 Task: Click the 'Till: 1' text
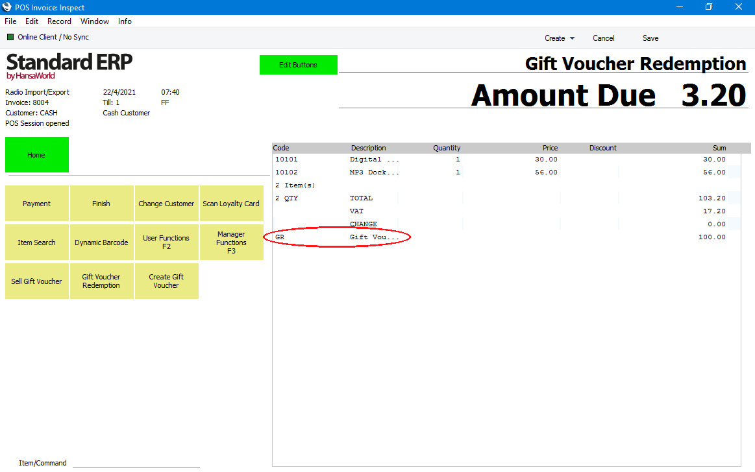coord(111,102)
